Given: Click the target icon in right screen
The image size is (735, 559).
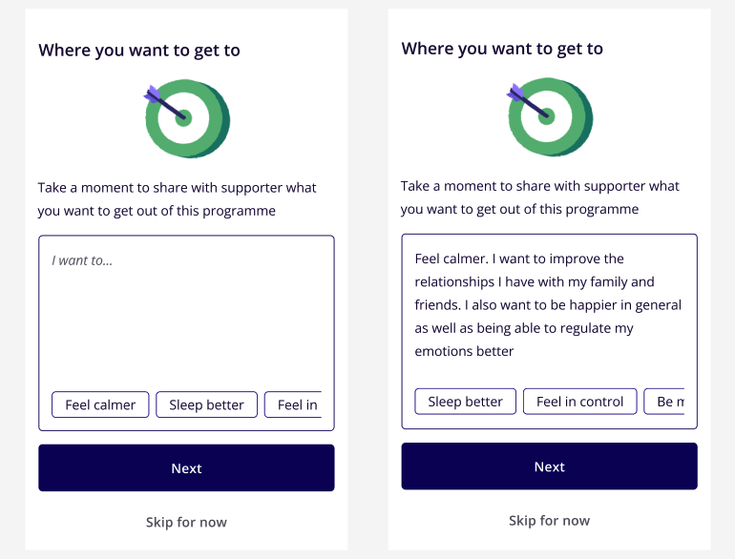Looking at the screenshot, I should pyautogui.click(x=550, y=117).
